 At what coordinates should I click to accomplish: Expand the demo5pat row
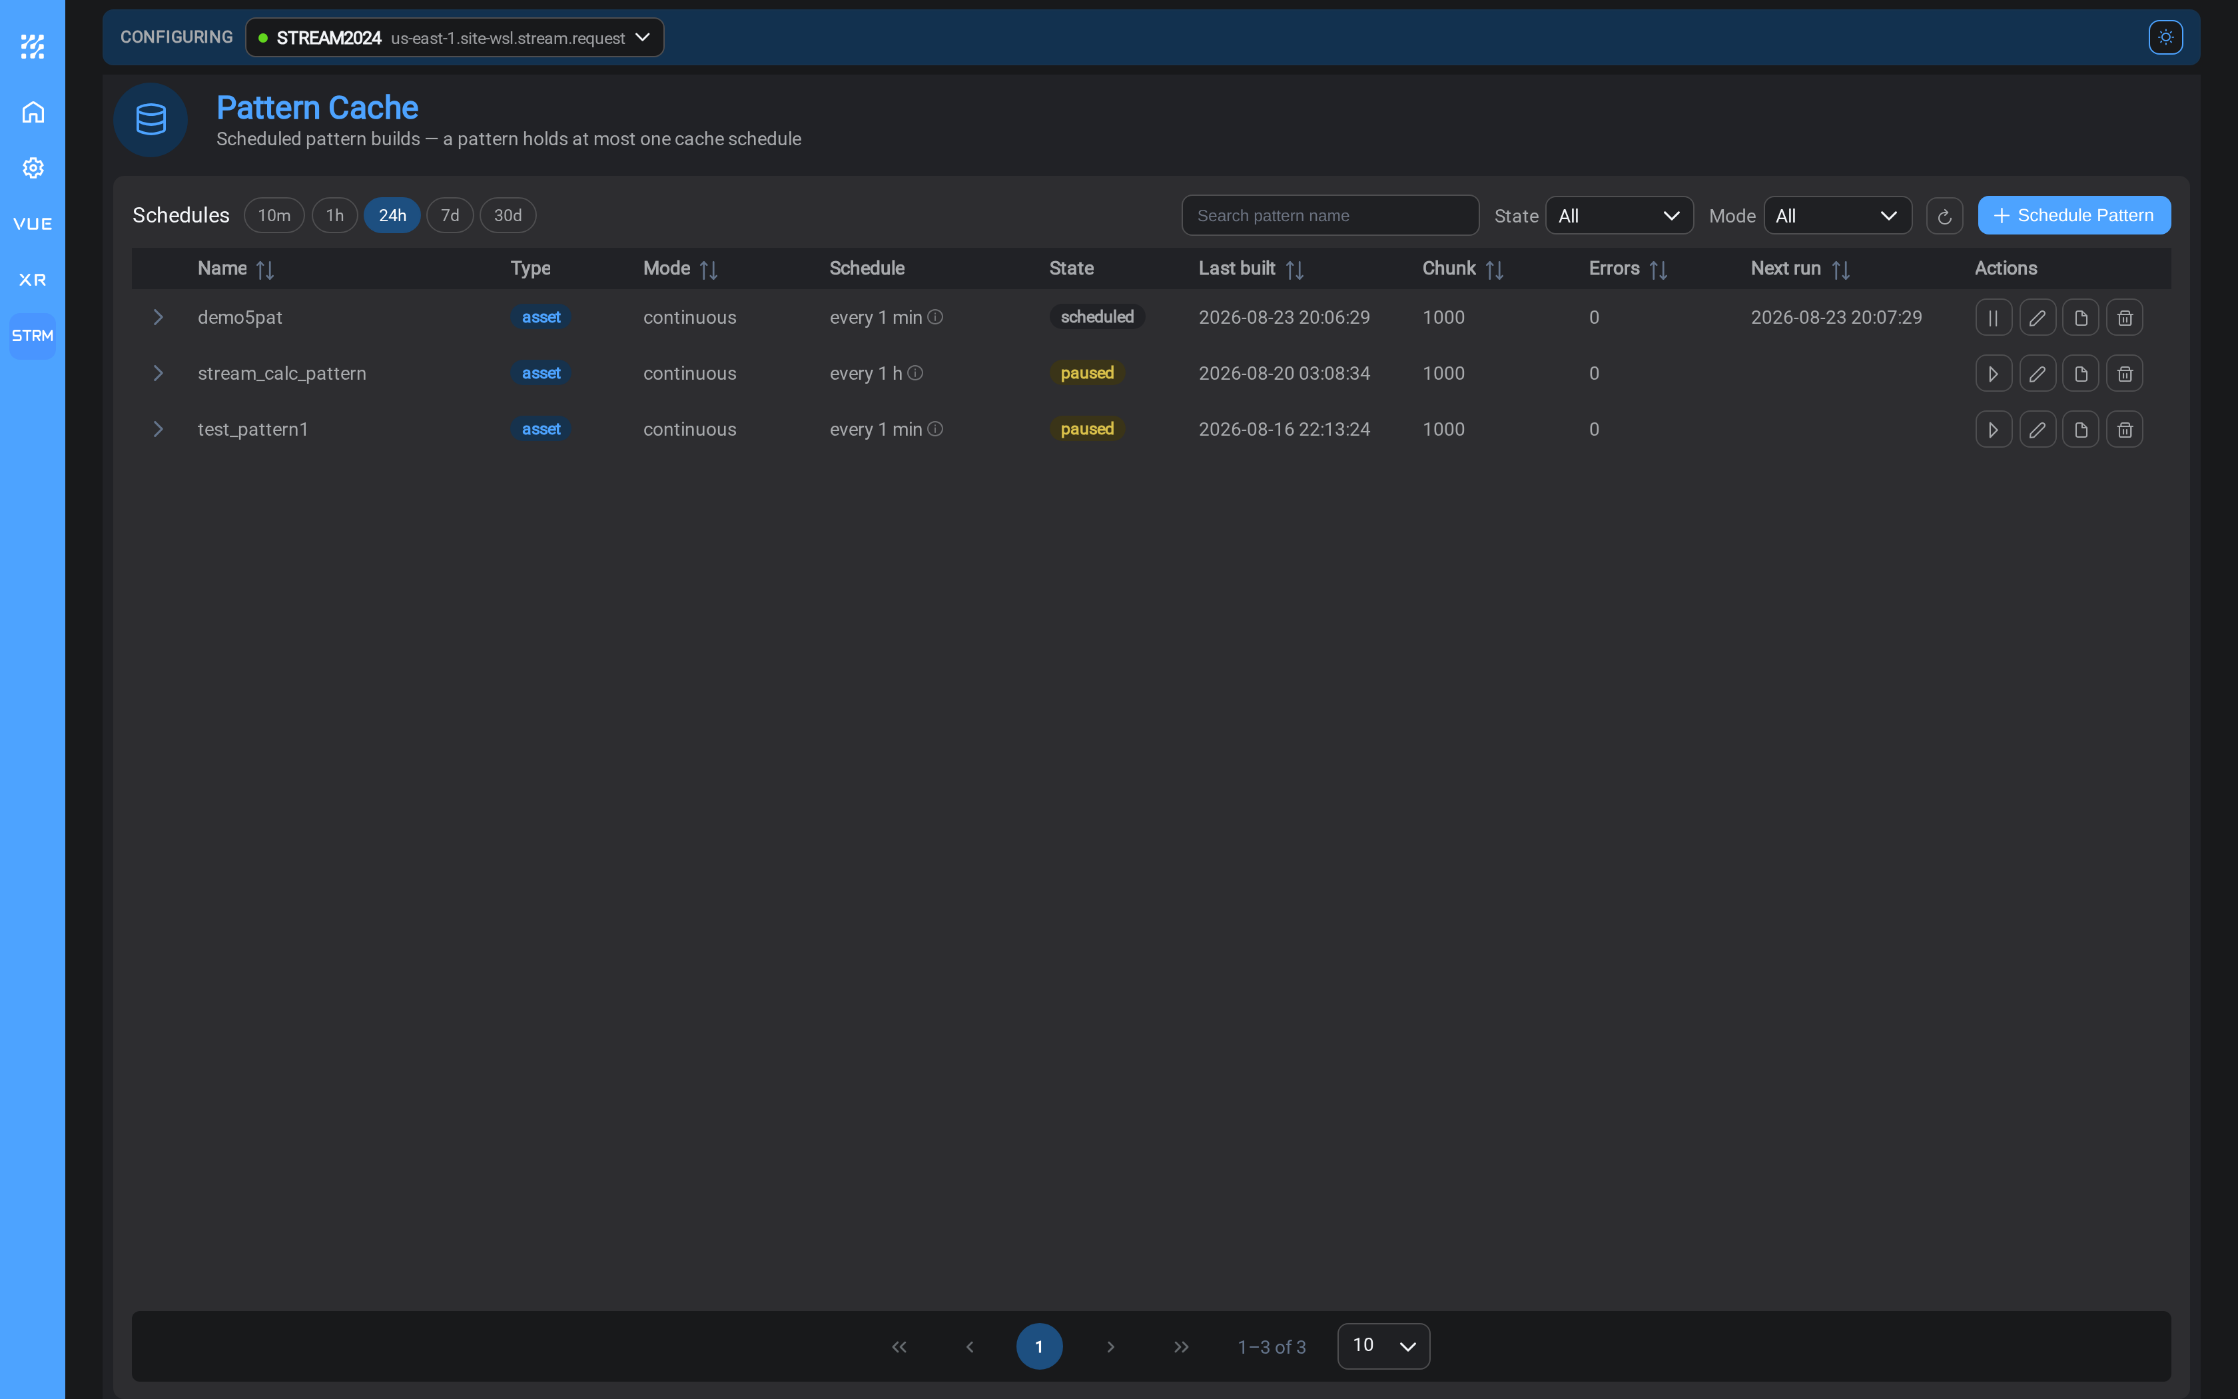pyautogui.click(x=158, y=317)
